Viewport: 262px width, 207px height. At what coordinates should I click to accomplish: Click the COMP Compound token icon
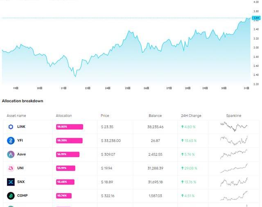[x=11, y=196]
